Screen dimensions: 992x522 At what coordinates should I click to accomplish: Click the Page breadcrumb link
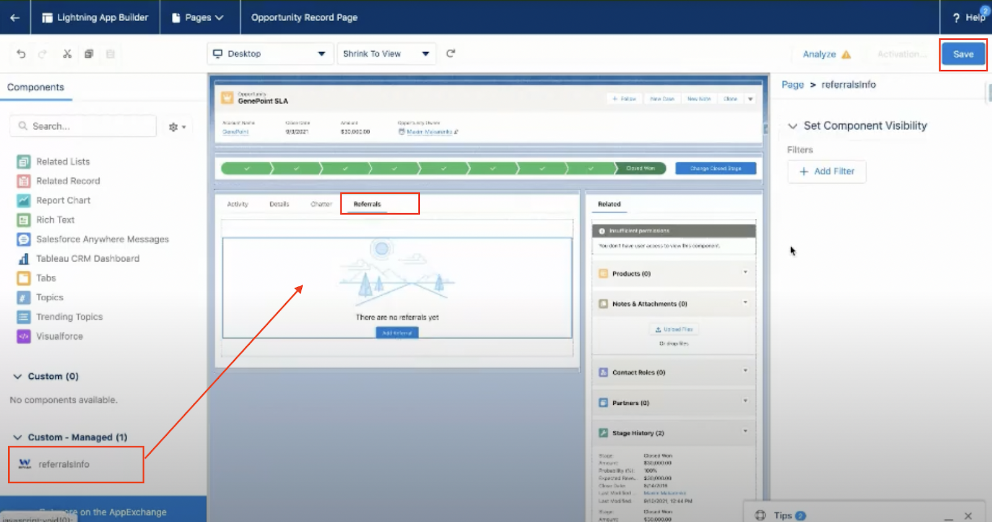pos(792,85)
